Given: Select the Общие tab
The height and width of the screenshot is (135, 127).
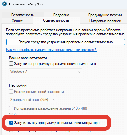Looking at the screenshot, I should coord(17,21).
